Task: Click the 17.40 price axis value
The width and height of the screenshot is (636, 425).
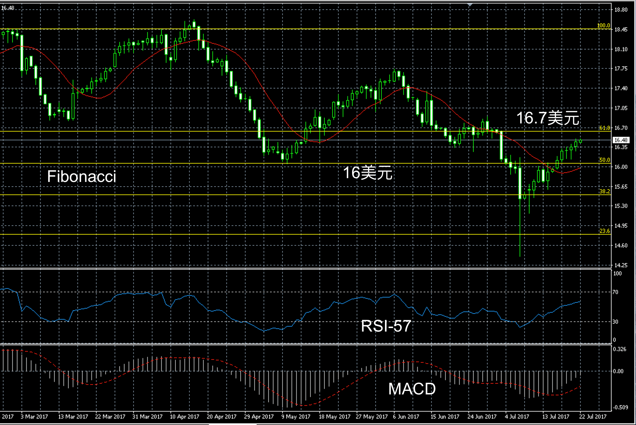Action: coord(621,88)
